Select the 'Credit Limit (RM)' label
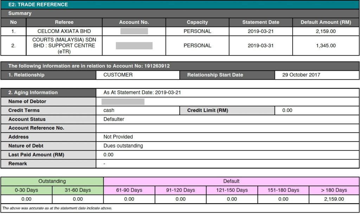This screenshot has height=214, width=360. [207, 110]
